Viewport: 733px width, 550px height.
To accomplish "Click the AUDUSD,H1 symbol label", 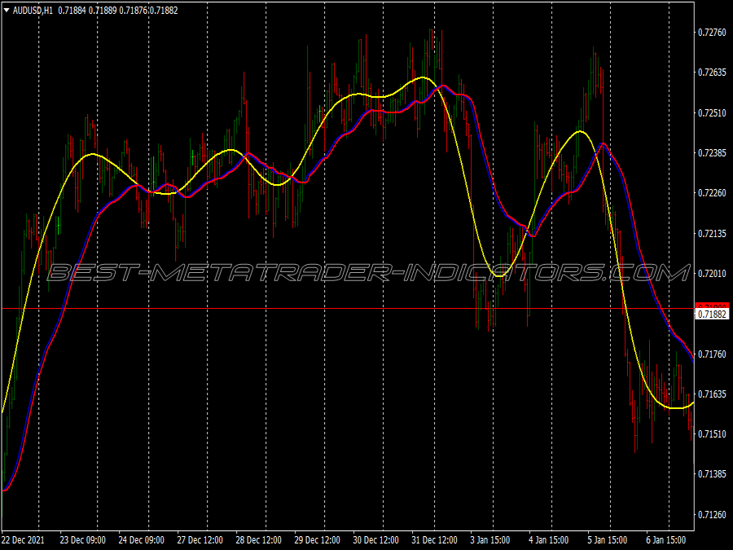I will (x=33, y=11).
